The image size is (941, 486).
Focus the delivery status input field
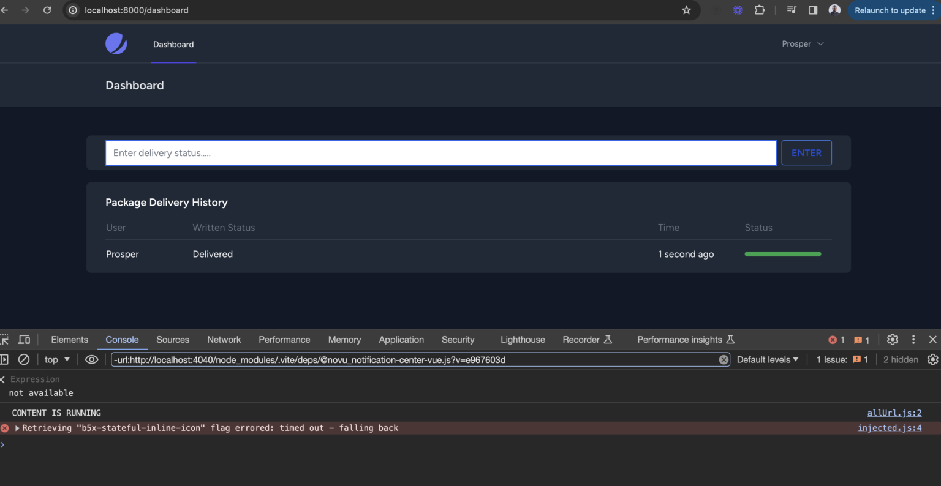[440, 152]
